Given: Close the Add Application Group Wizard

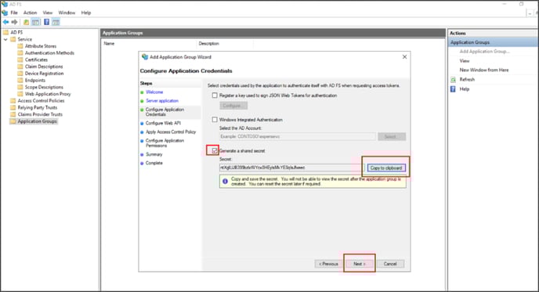Looking at the screenshot, I should click(x=404, y=56).
